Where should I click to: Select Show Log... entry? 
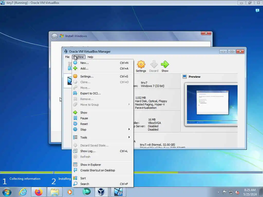click(x=103, y=151)
